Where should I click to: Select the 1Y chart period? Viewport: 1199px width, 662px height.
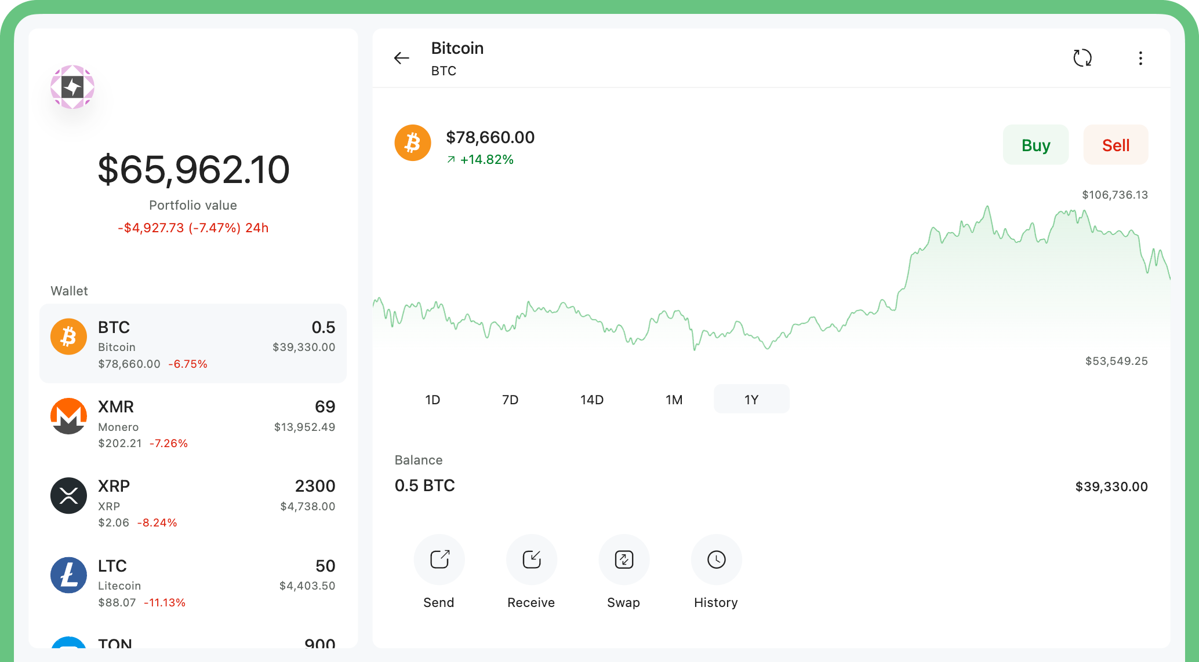point(751,400)
